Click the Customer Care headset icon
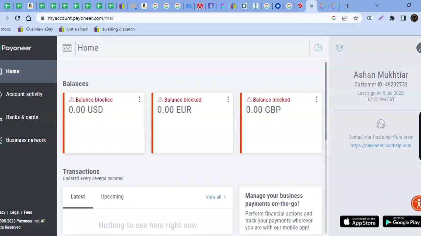 381,124
